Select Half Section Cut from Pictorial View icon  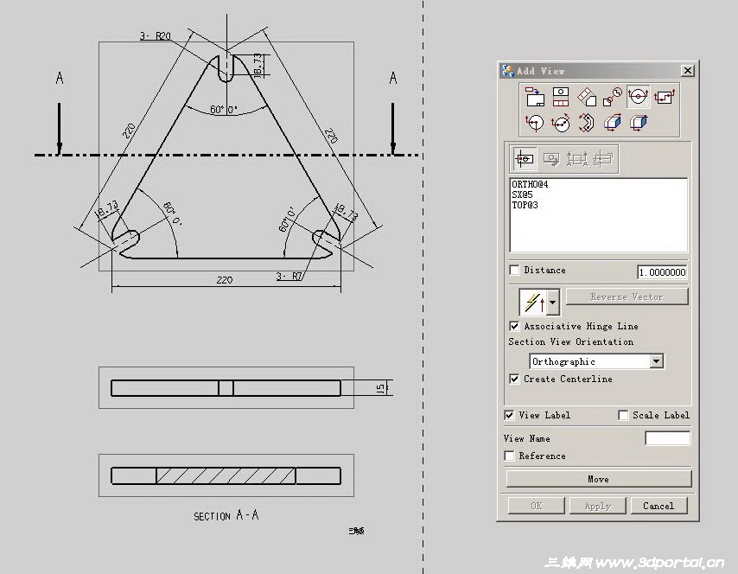(x=639, y=123)
